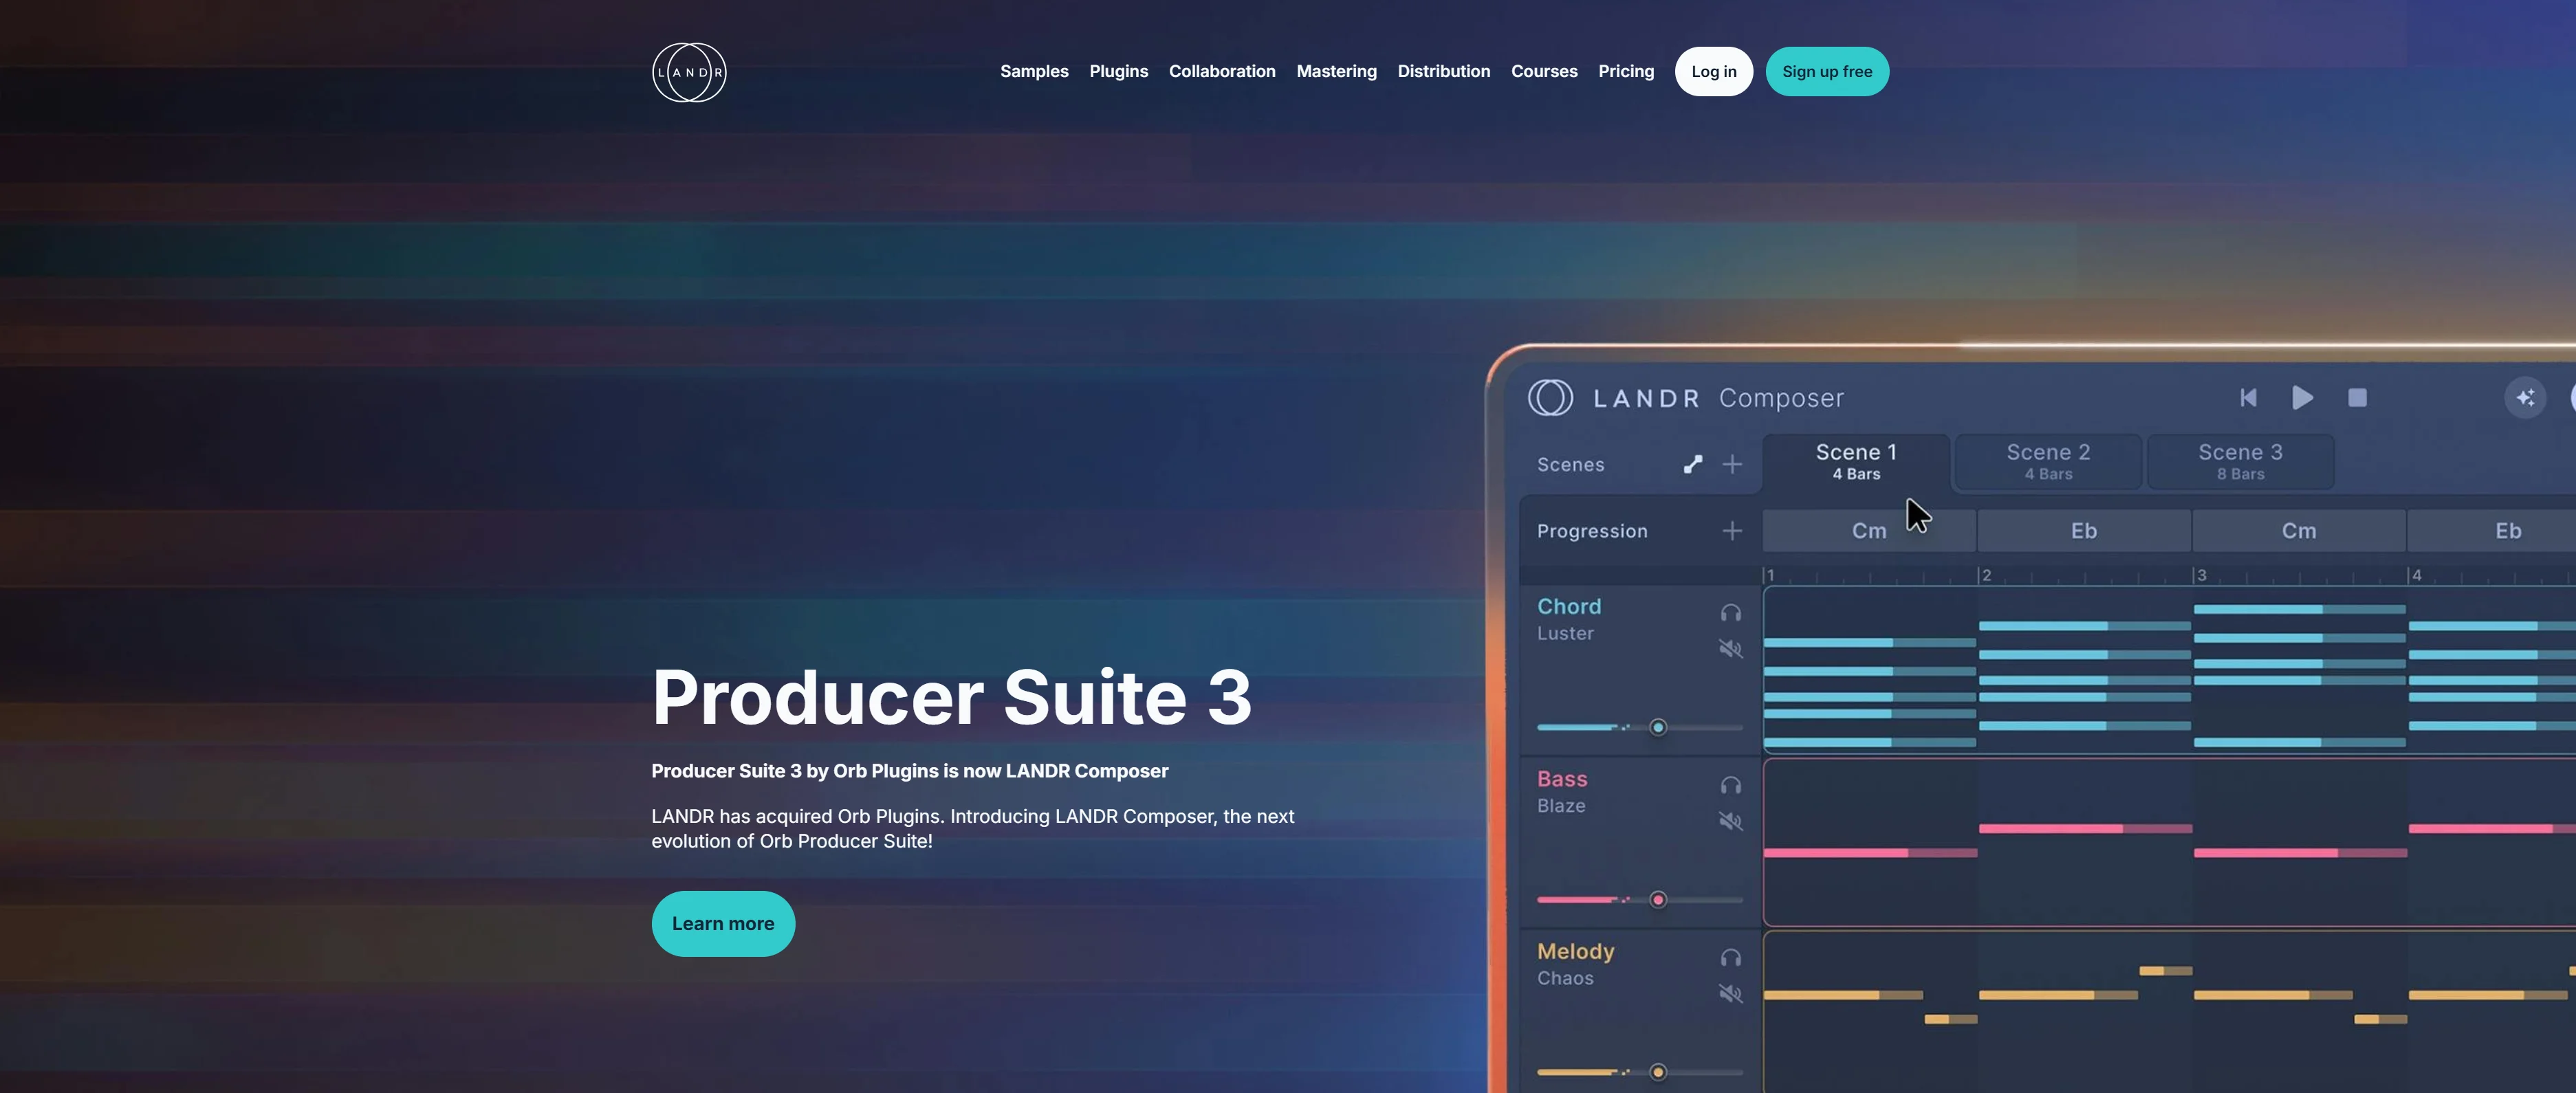Click Sign up free button
Image resolution: width=2576 pixels, height=1093 pixels.
1826,72
